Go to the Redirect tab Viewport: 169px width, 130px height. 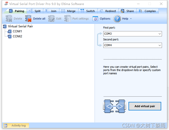[108, 11]
